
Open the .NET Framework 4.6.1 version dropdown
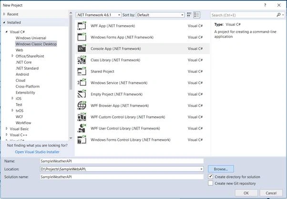coord(99,15)
